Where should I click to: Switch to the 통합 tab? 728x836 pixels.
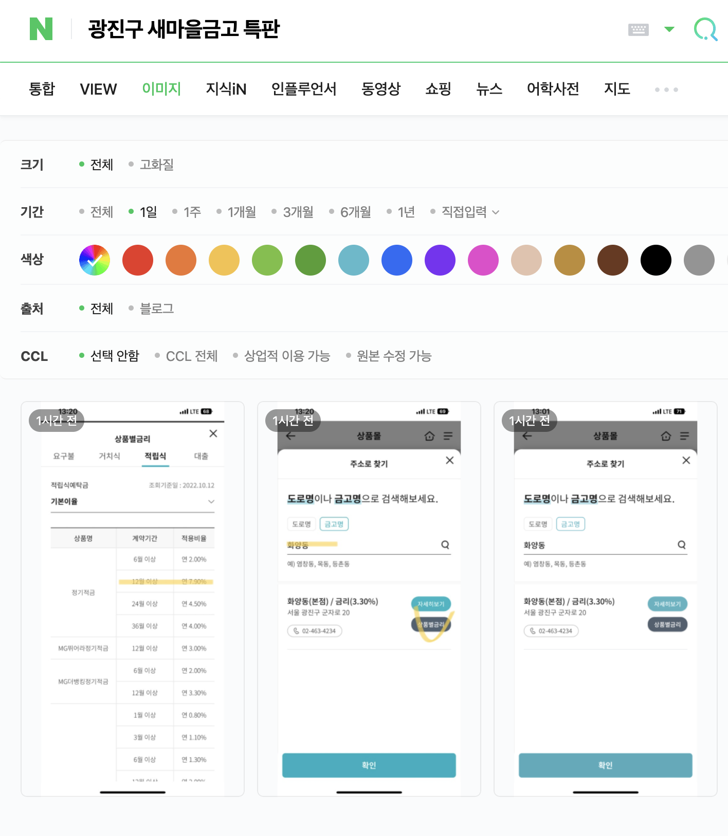pyautogui.click(x=42, y=89)
